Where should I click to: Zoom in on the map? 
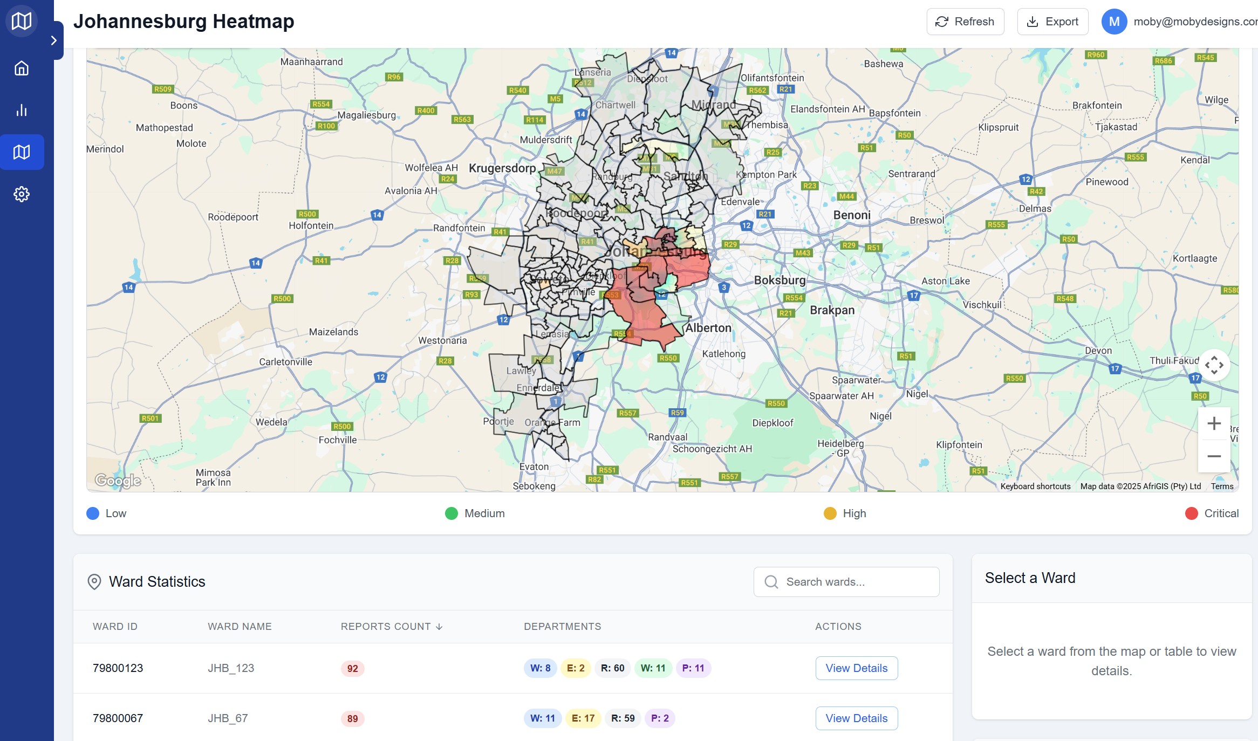(x=1214, y=423)
